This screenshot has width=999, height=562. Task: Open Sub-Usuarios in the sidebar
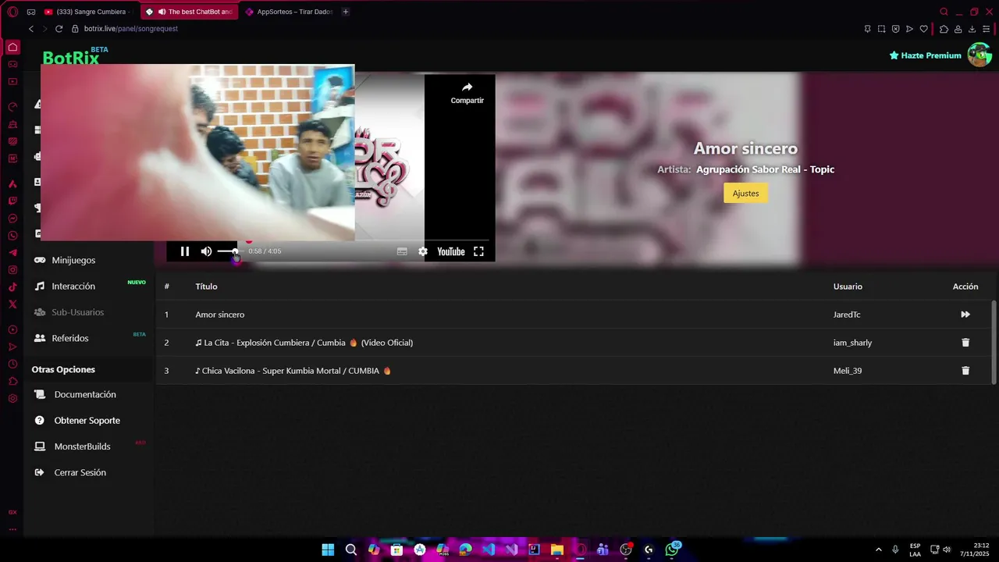tap(77, 312)
